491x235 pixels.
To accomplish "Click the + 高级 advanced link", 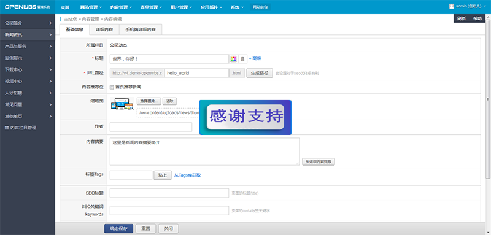I will [255, 58].
